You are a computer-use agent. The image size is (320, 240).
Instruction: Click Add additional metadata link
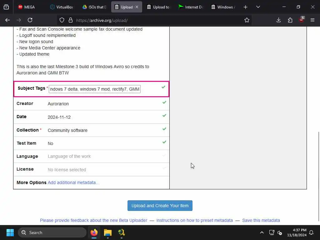pyautogui.click(x=73, y=182)
